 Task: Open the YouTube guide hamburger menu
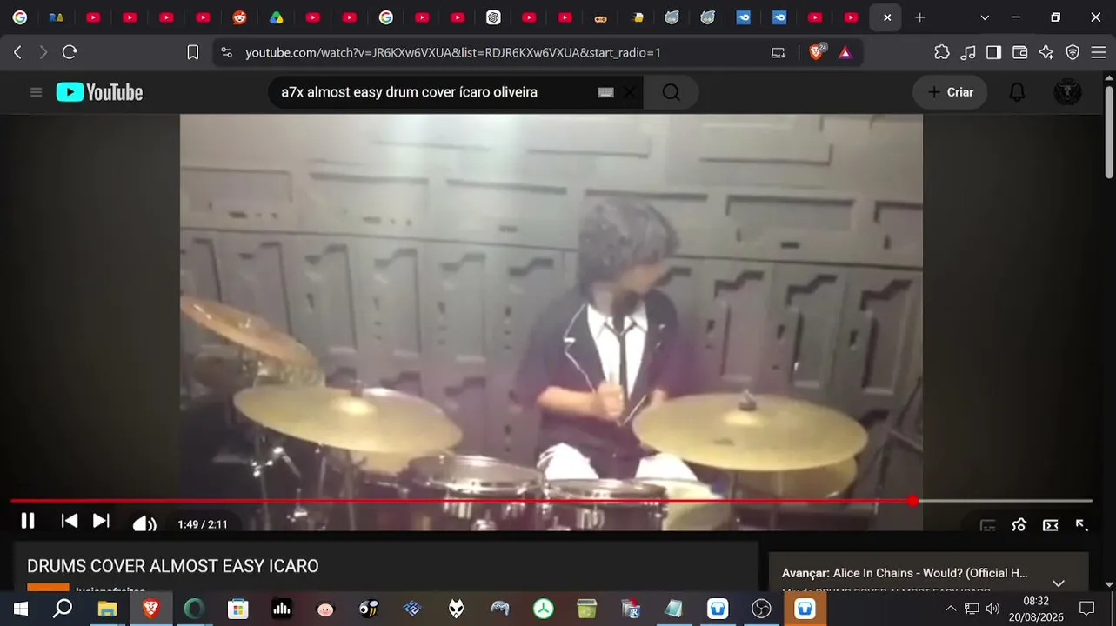pos(36,92)
